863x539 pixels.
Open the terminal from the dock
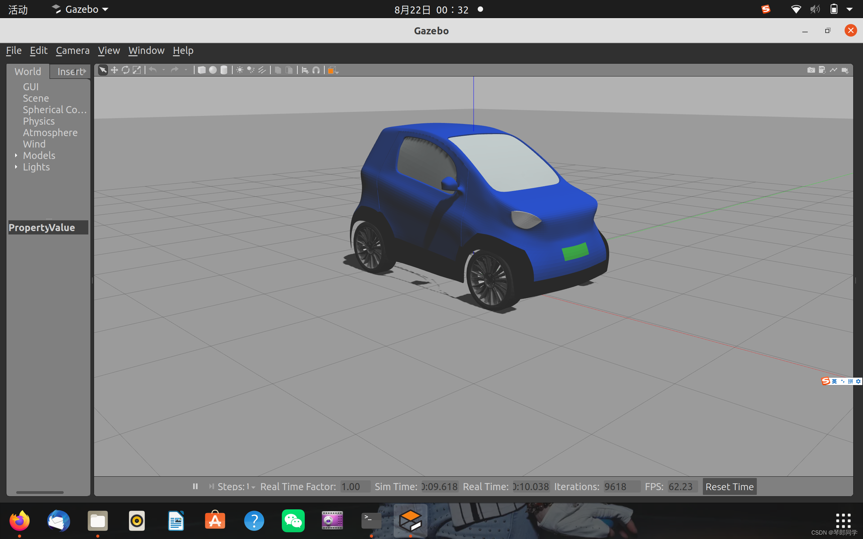371,521
